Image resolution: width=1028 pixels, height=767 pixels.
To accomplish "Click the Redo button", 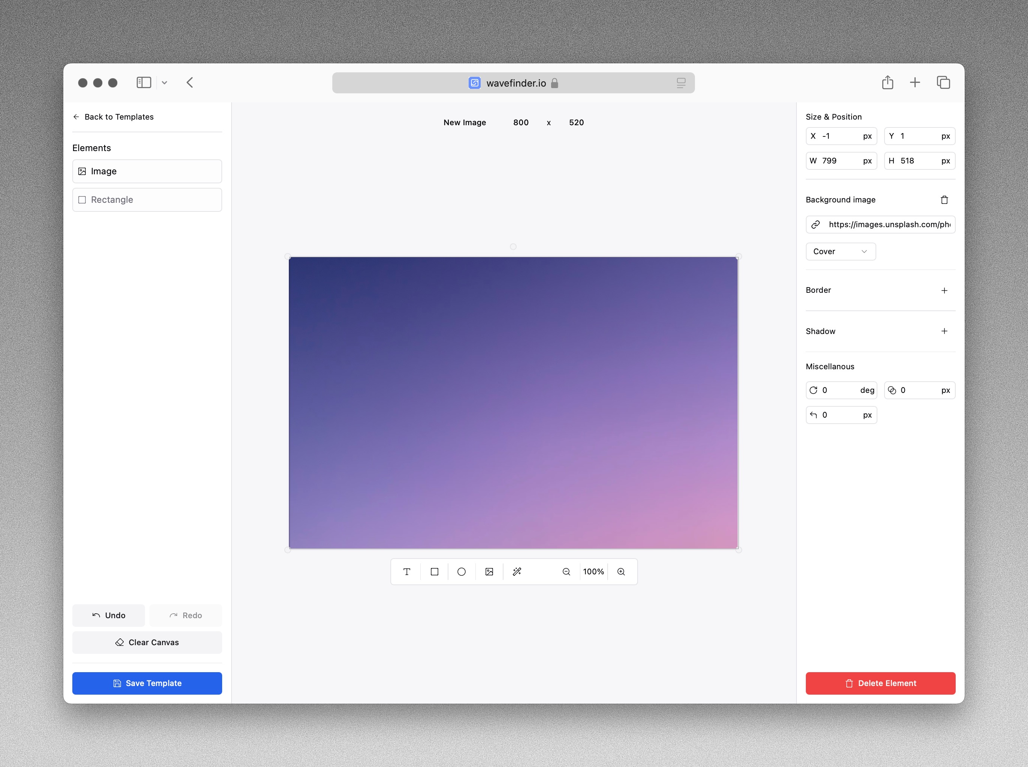I will [x=185, y=615].
